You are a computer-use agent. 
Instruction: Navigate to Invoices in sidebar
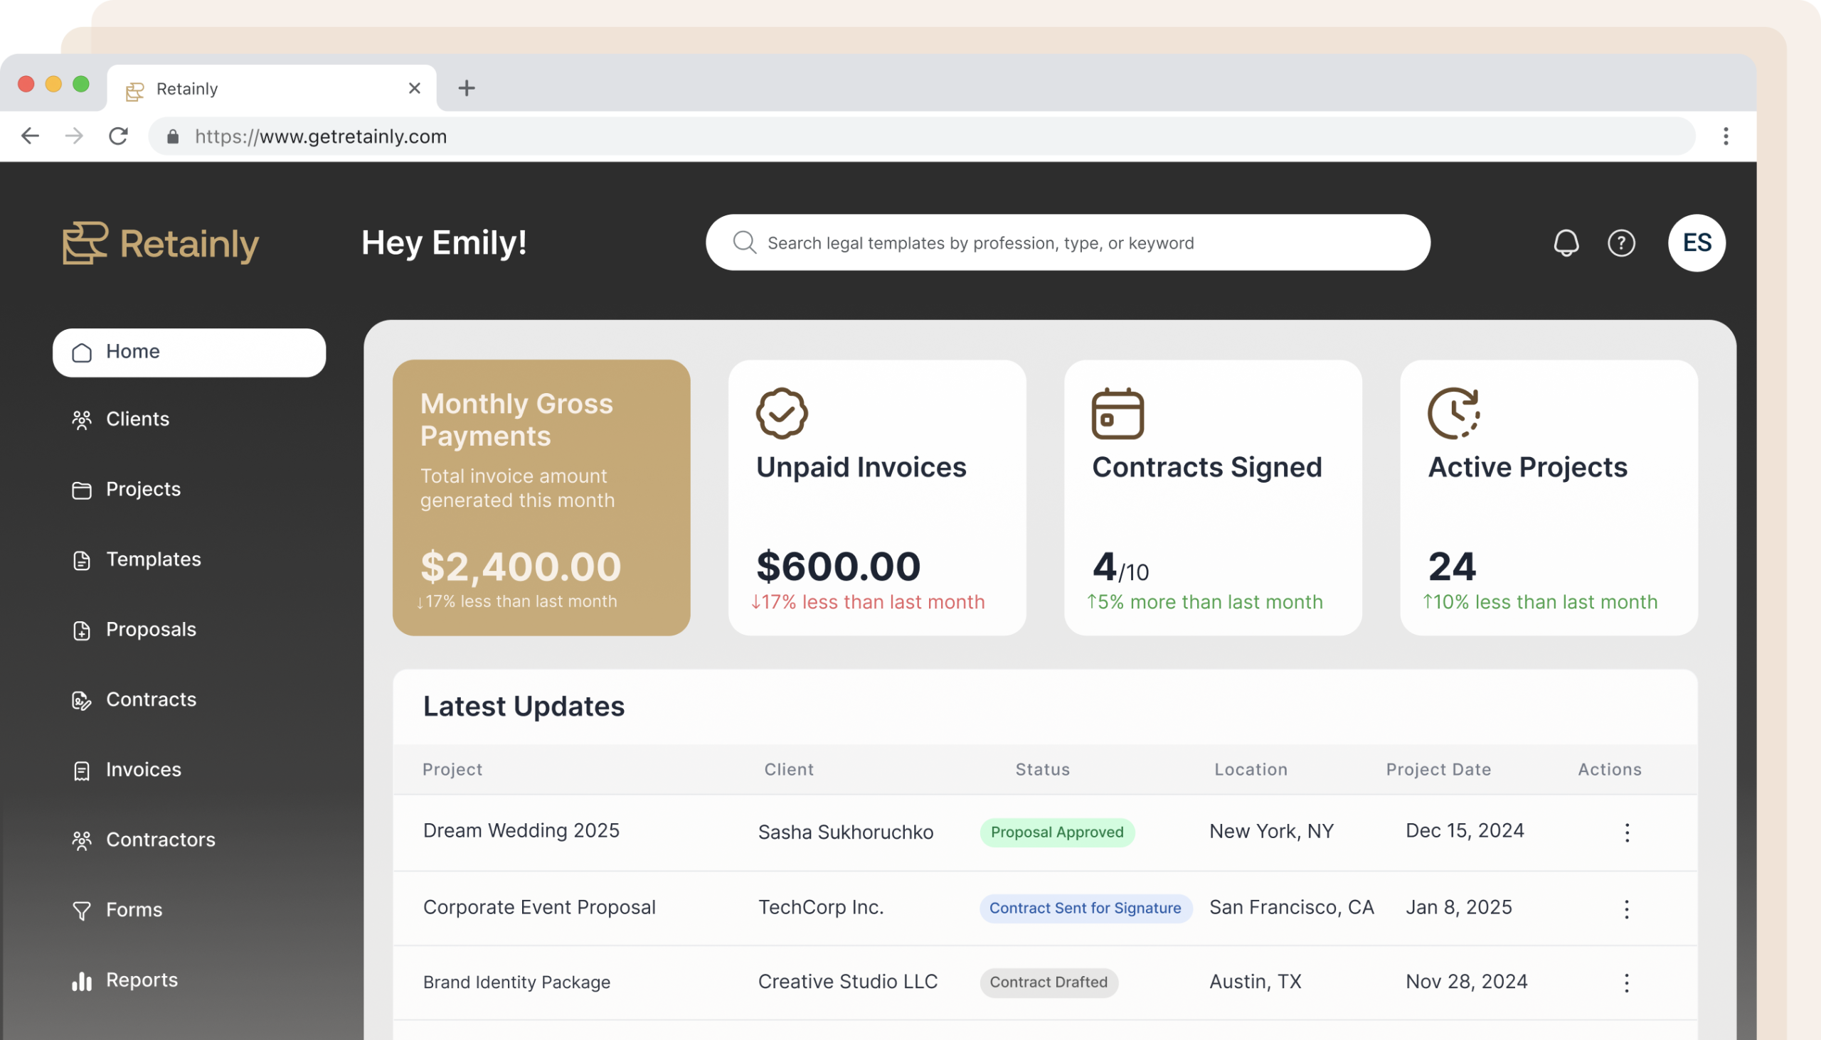click(143, 769)
